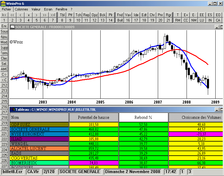The height and width of the screenshot is (176, 224).
Task: Click the Rebond % column header
Action: (143, 117)
